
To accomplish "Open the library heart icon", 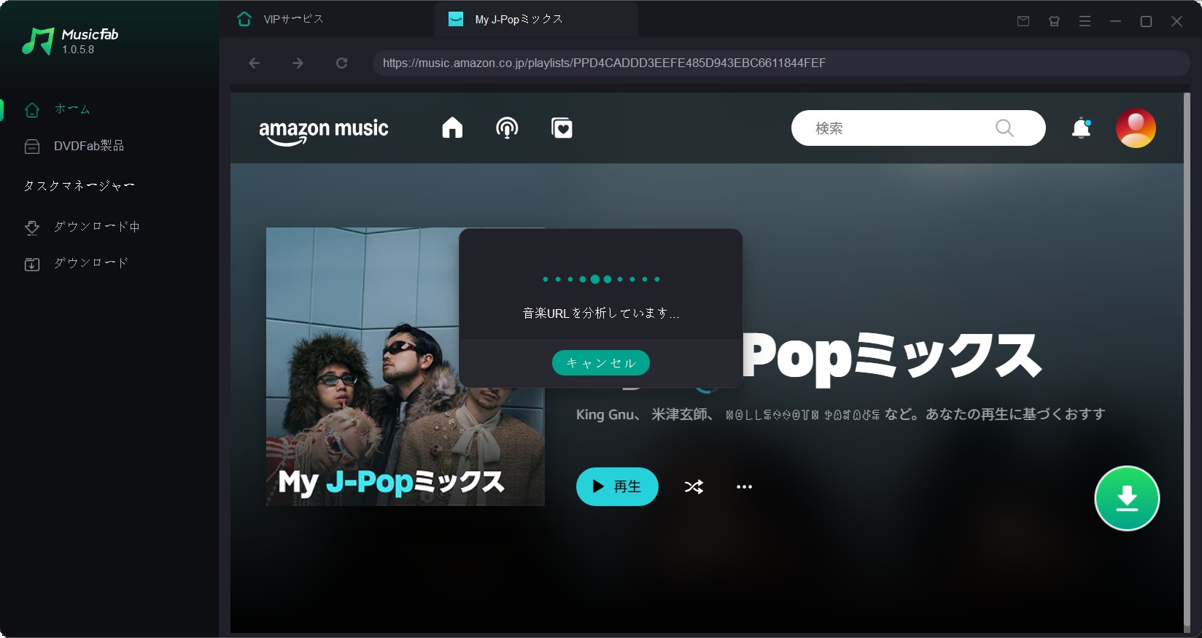I will click(x=562, y=128).
